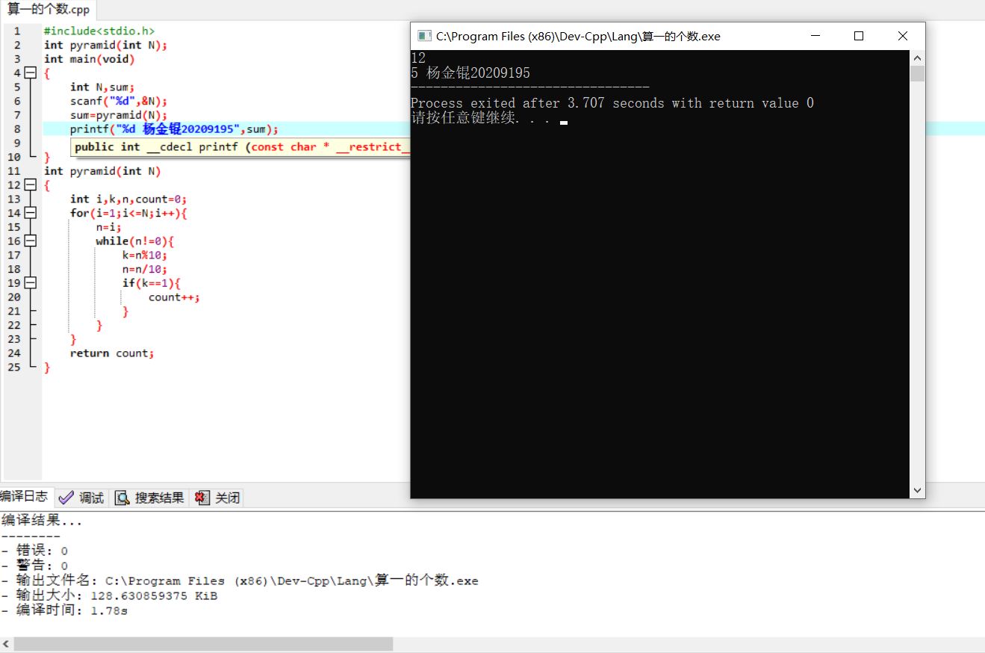Screen dimensions: 985x653
Task: Click the console scrollbar down arrow
Action: 918,490
